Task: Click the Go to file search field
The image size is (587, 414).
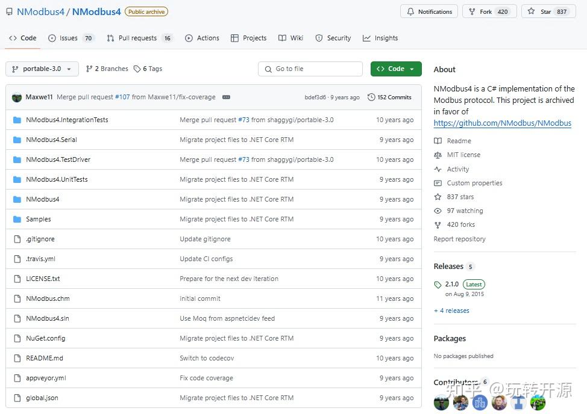Action: click(310, 69)
